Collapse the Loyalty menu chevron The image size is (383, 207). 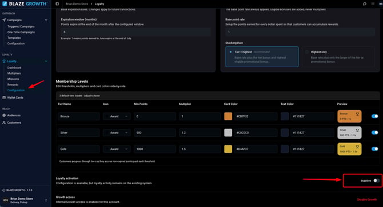pos(46,62)
